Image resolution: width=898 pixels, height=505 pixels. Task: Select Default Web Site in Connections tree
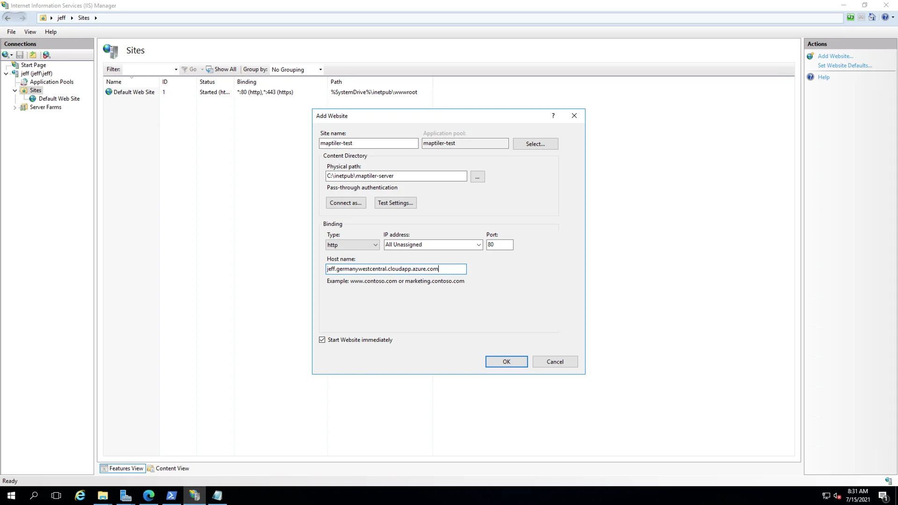click(x=59, y=99)
